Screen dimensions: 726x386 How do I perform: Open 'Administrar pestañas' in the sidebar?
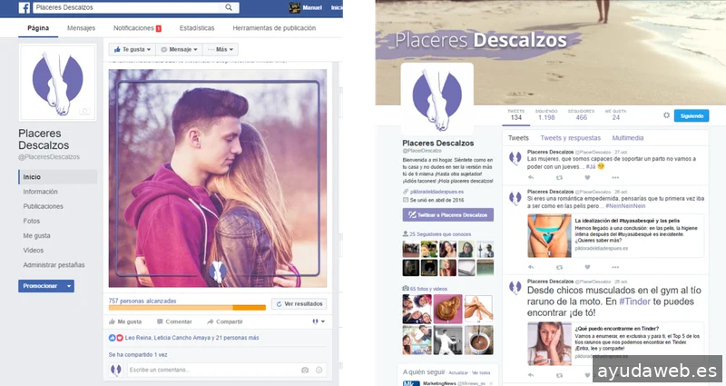click(54, 265)
